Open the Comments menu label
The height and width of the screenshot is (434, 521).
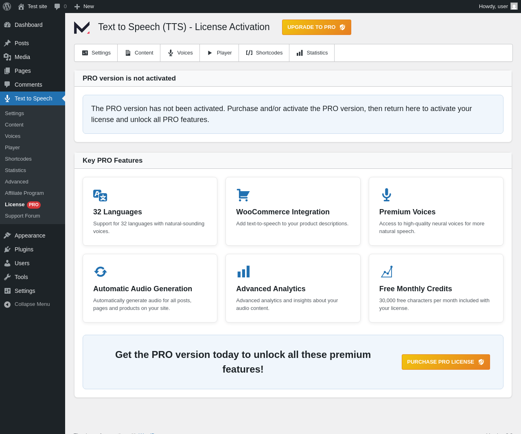(x=28, y=85)
